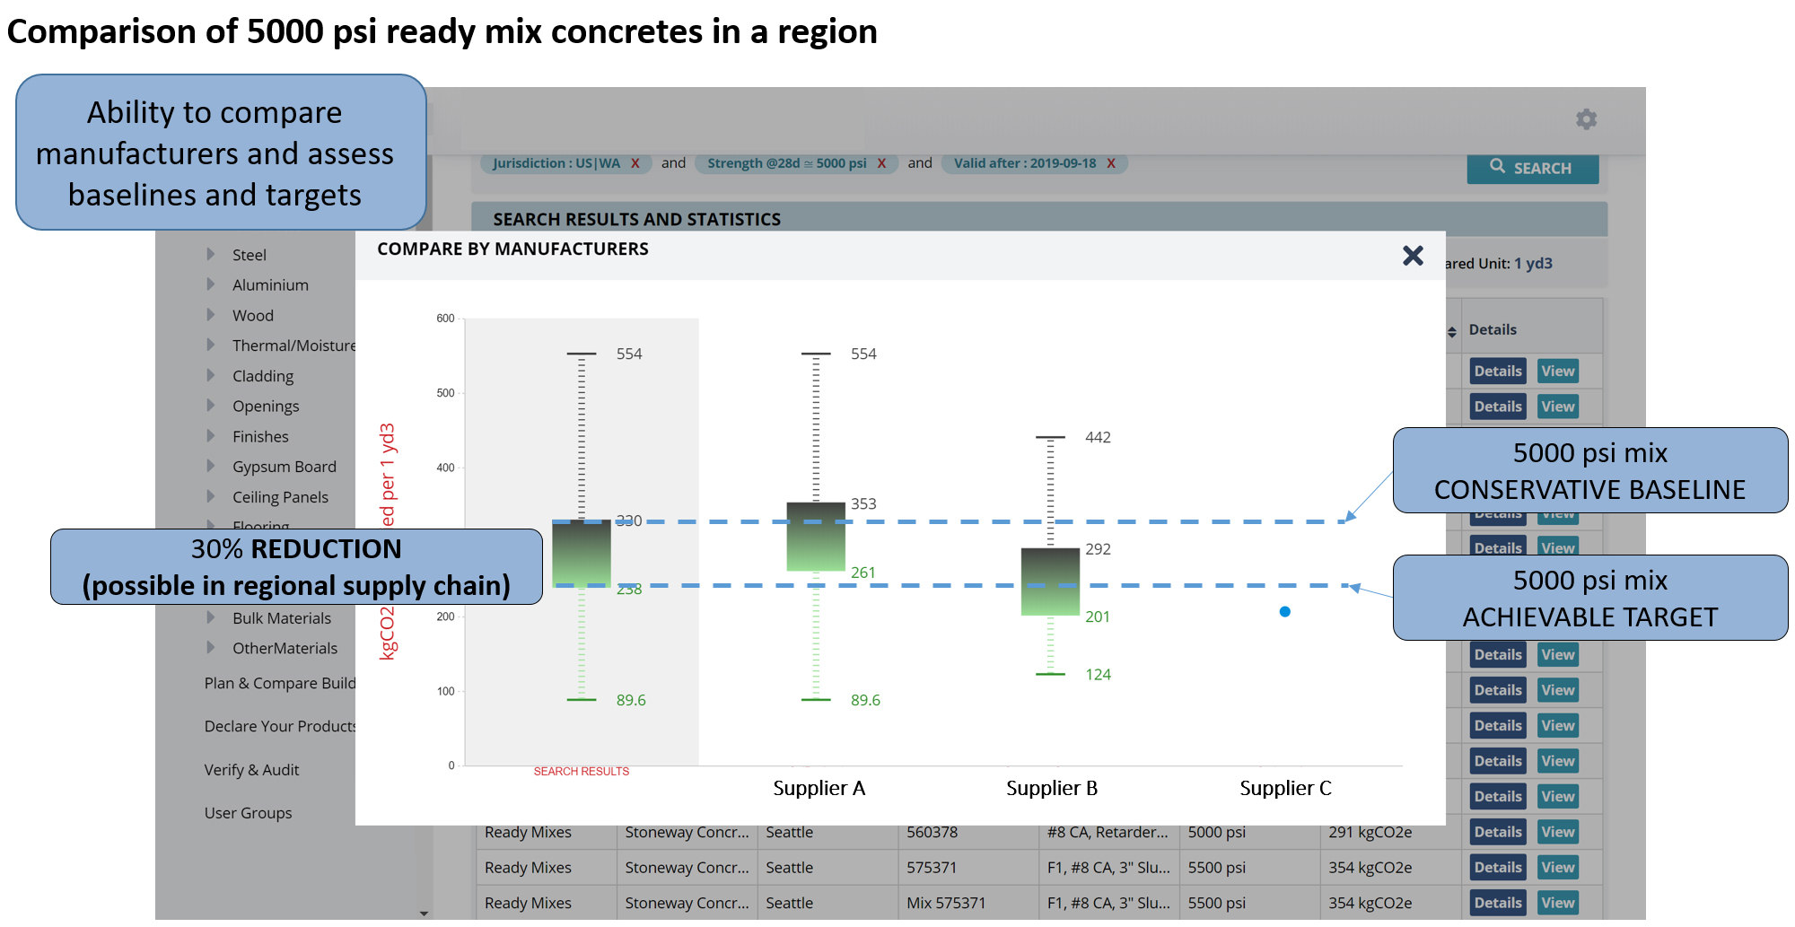This screenshot has height=927, width=1795.
Task: Click the SEARCH button with magnifier
Action: 1532,168
